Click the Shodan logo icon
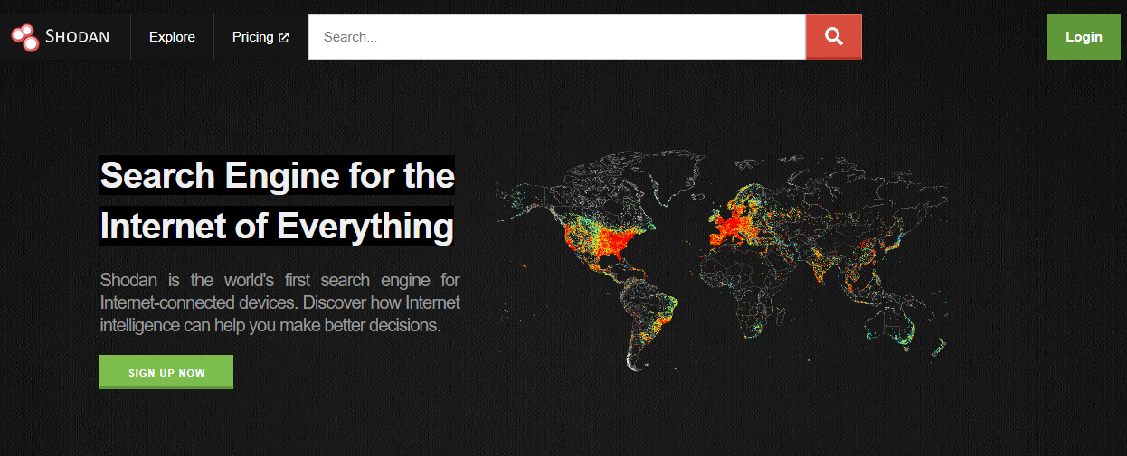Image resolution: width=1127 pixels, height=456 pixels. coord(24,37)
